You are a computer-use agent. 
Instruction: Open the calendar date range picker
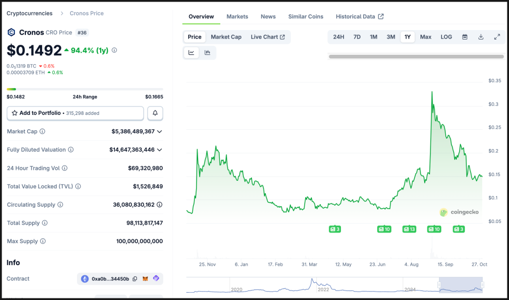pyautogui.click(x=465, y=37)
